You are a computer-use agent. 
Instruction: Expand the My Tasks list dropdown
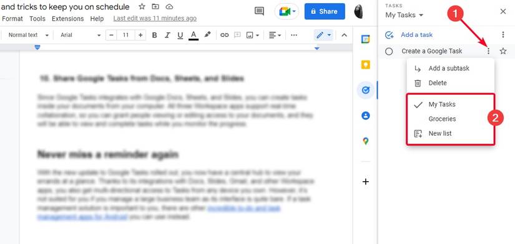point(405,15)
